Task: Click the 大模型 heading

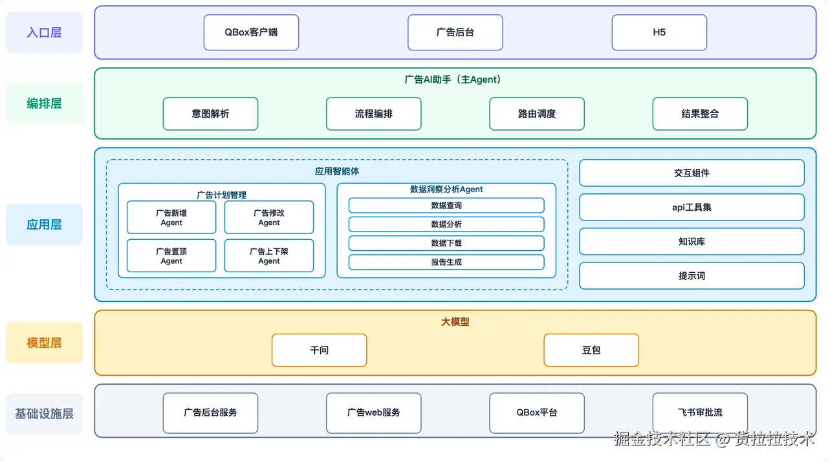Action: [x=455, y=321]
